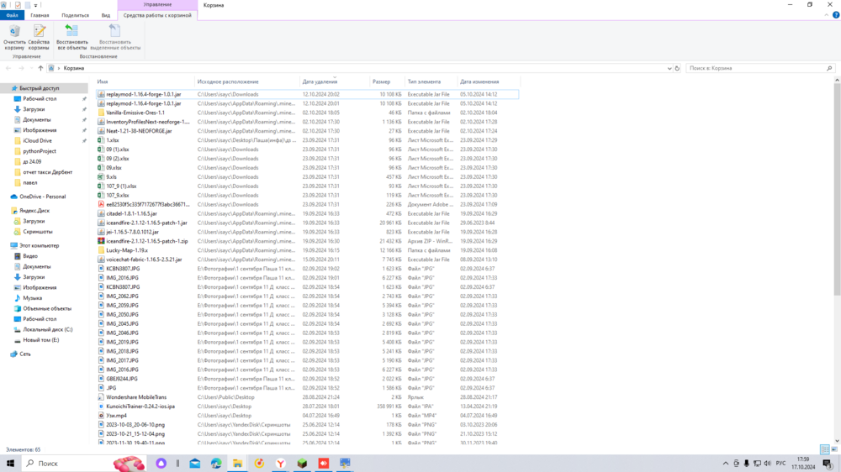Open Сеть in the navigation pane
The image size is (841, 472).
click(x=24, y=354)
